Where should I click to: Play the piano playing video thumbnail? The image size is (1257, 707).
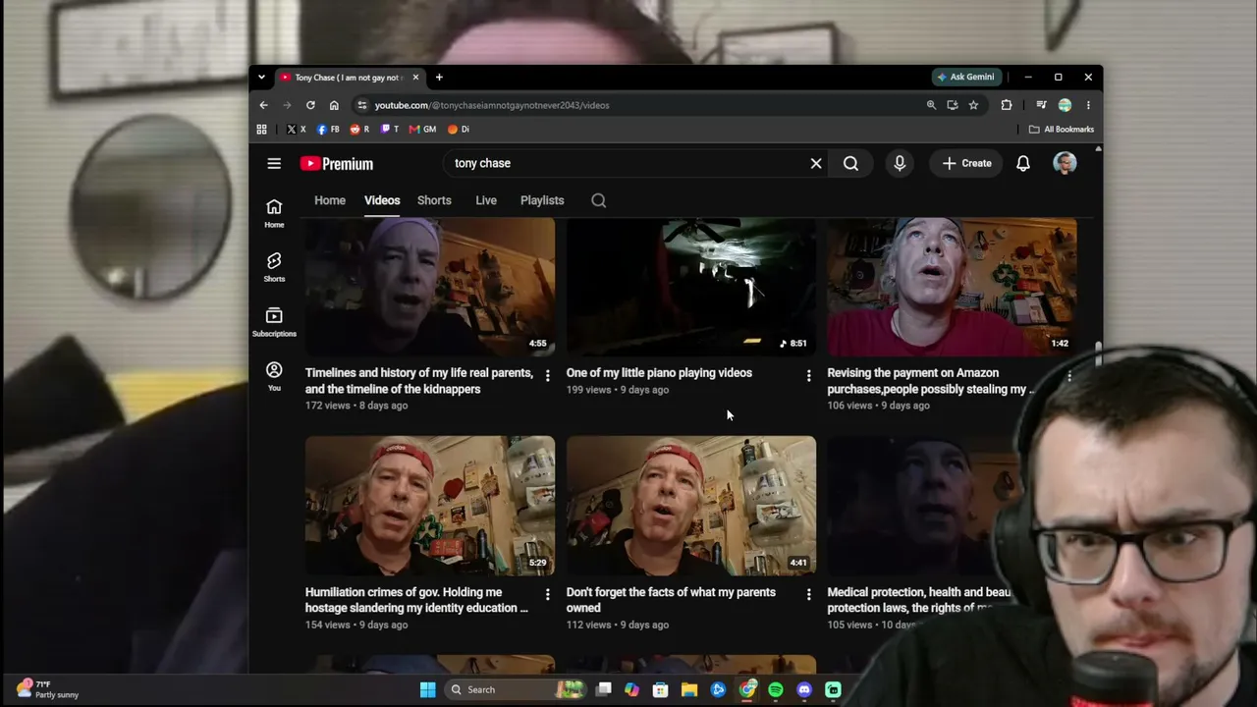(x=691, y=286)
